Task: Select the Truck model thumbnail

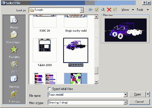Action: click(76, 50)
